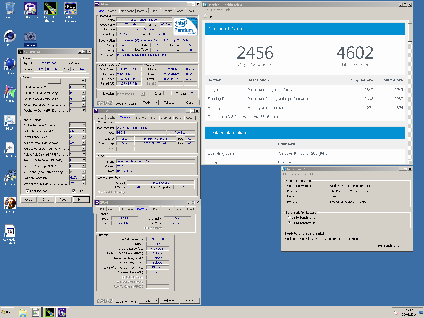Click the vertical scrollbar thumb in Geekbench results
The height and width of the screenshot is (318, 424).
click(x=410, y=33)
